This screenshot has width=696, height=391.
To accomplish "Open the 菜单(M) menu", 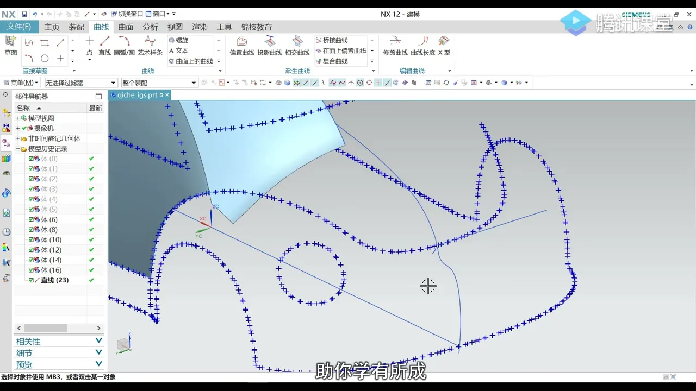I will pos(21,83).
